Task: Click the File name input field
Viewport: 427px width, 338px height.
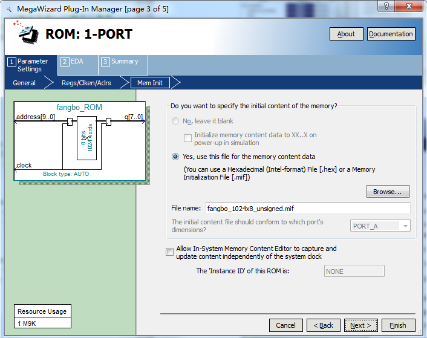Action: (x=307, y=208)
